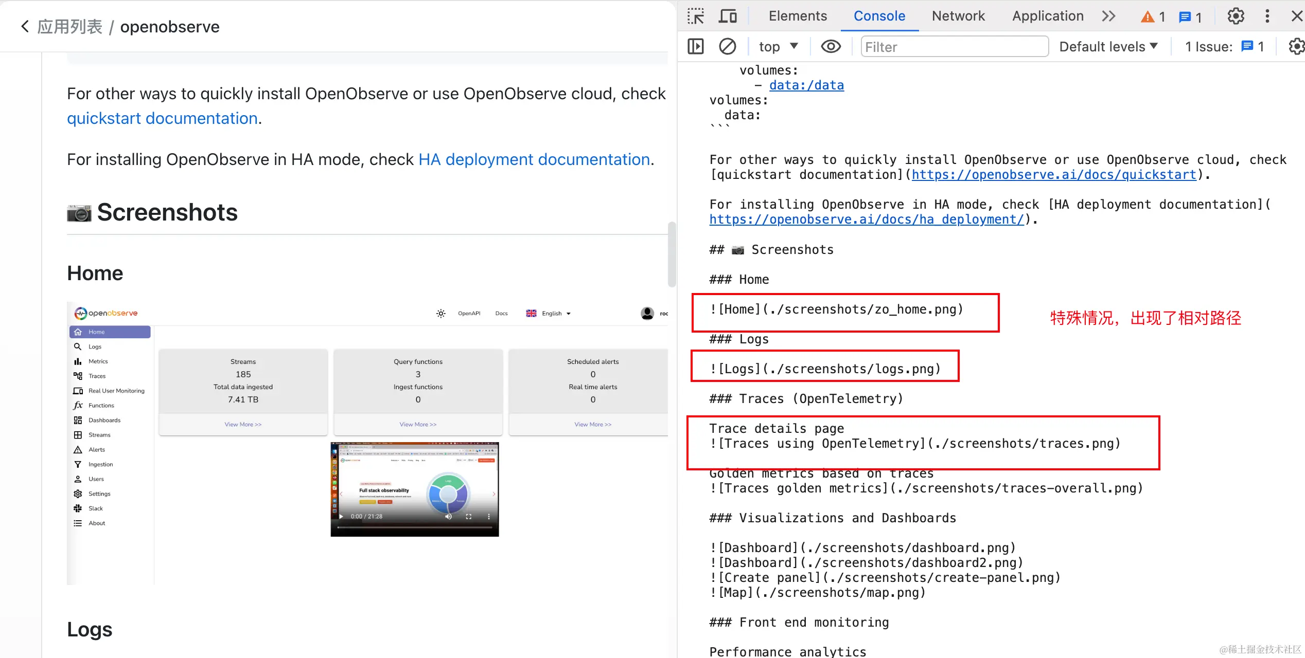
Task: Switch to the Console tab
Action: click(x=879, y=16)
